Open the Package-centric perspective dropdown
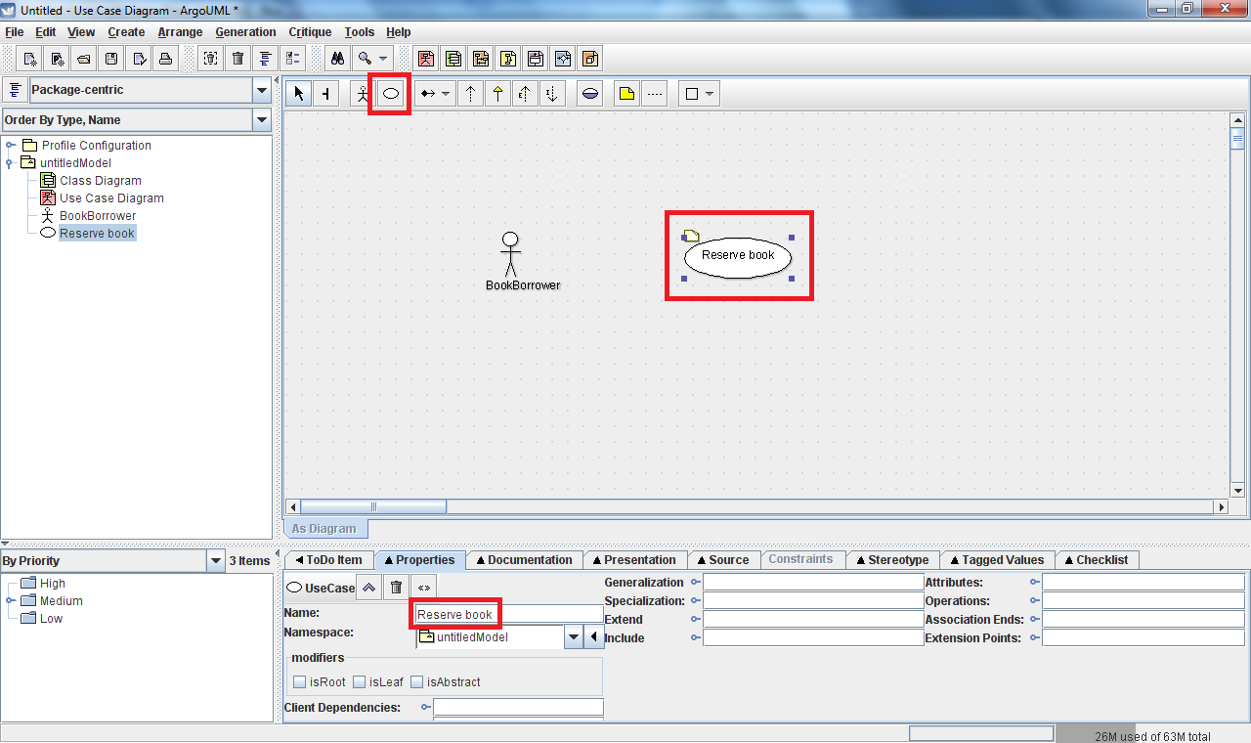The width and height of the screenshot is (1251, 743). tap(261, 90)
